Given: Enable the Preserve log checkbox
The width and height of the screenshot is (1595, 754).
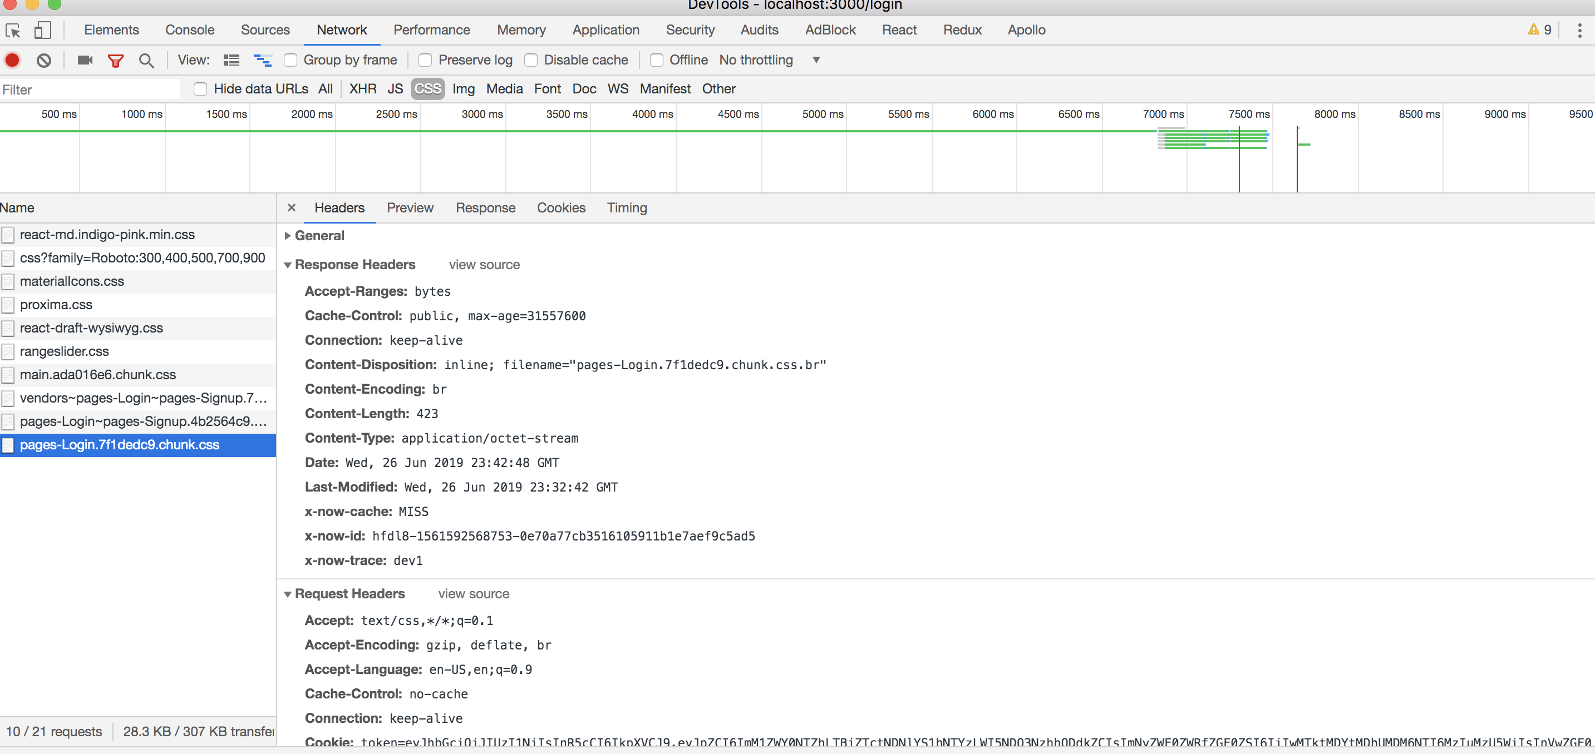Looking at the screenshot, I should 425,60.
